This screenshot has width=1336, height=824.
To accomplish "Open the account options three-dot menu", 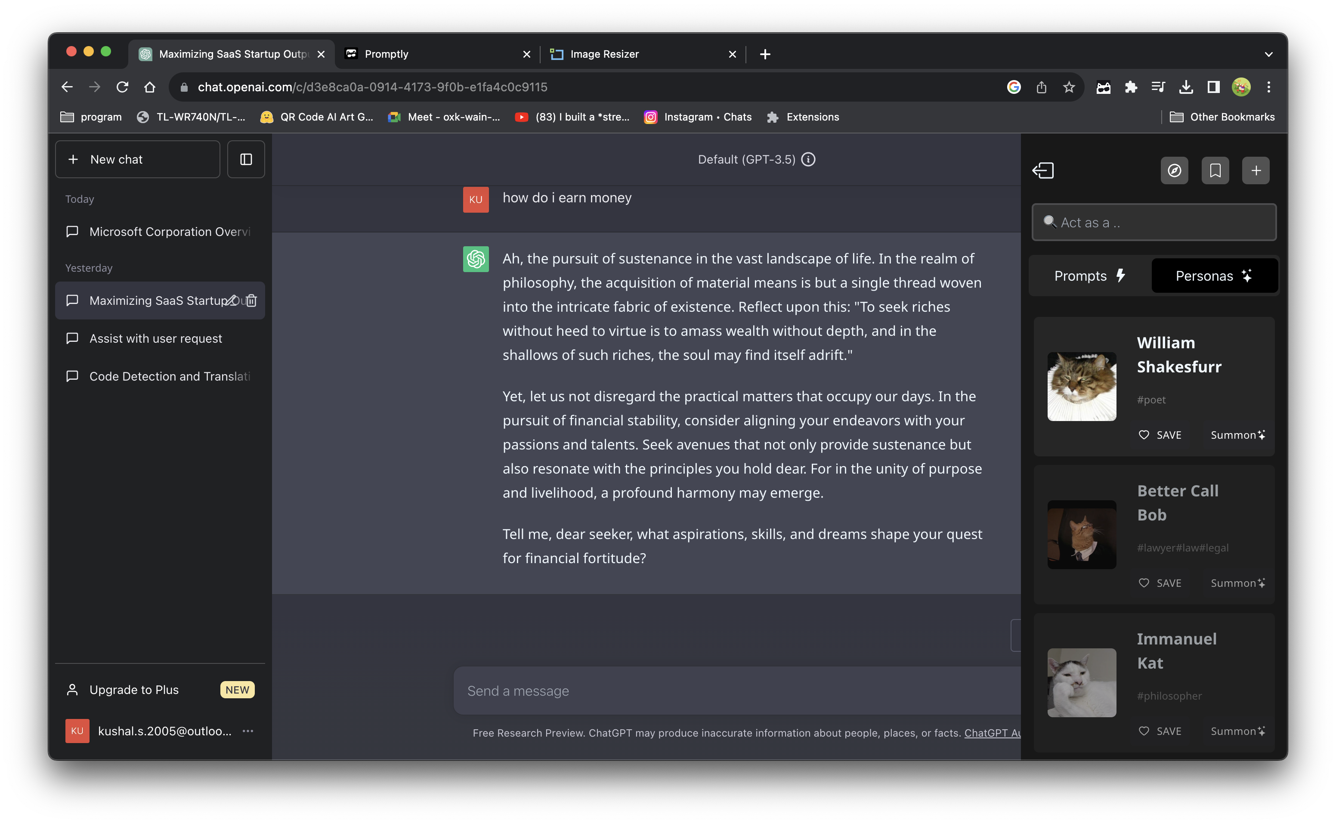I will pyautogui.click(x=248, y=731).
